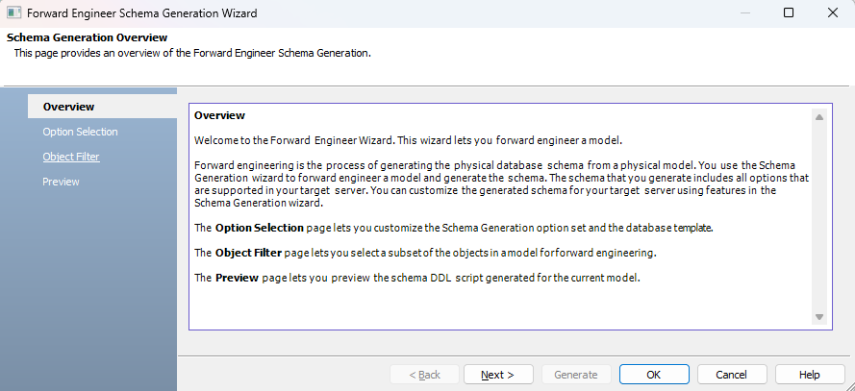Viewport: 855px width, 391px height.
Task: Open the Object Filter page
Action: [x=71, y=157]
